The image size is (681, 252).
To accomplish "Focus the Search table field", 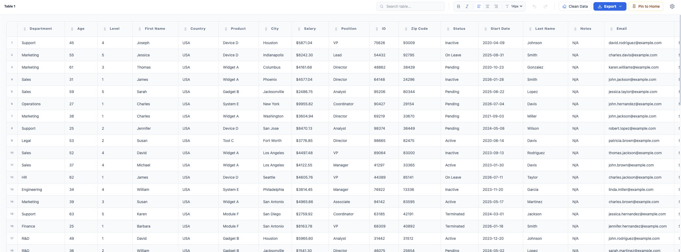I will pyautogui.click(x=410, y=6).
